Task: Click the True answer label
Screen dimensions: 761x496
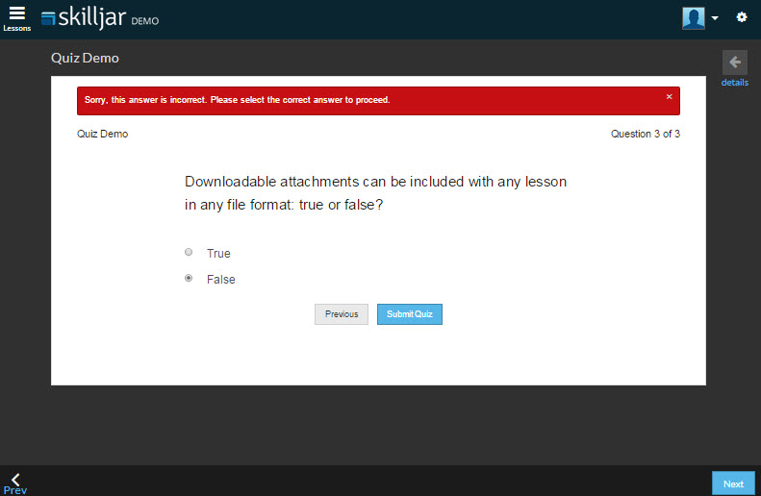Action: click(218, 253)
